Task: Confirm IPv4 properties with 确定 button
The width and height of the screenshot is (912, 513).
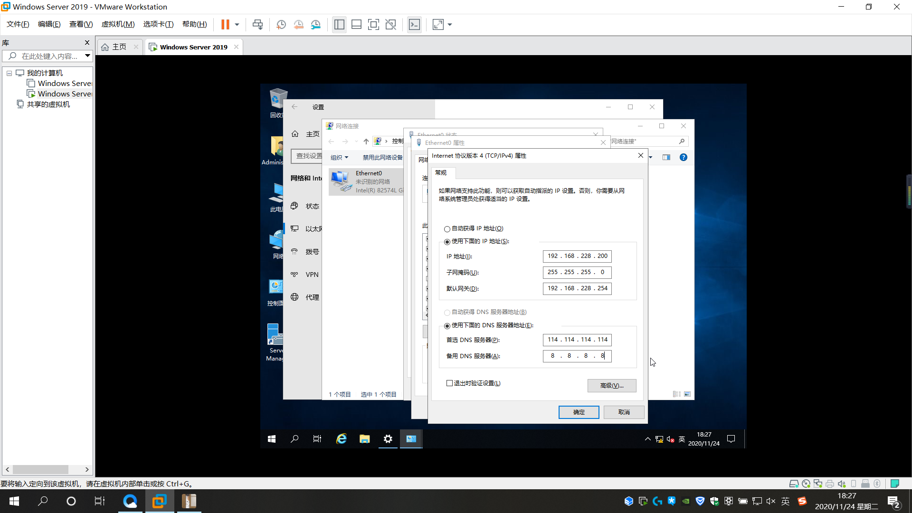Action: [x=579, y=412]
